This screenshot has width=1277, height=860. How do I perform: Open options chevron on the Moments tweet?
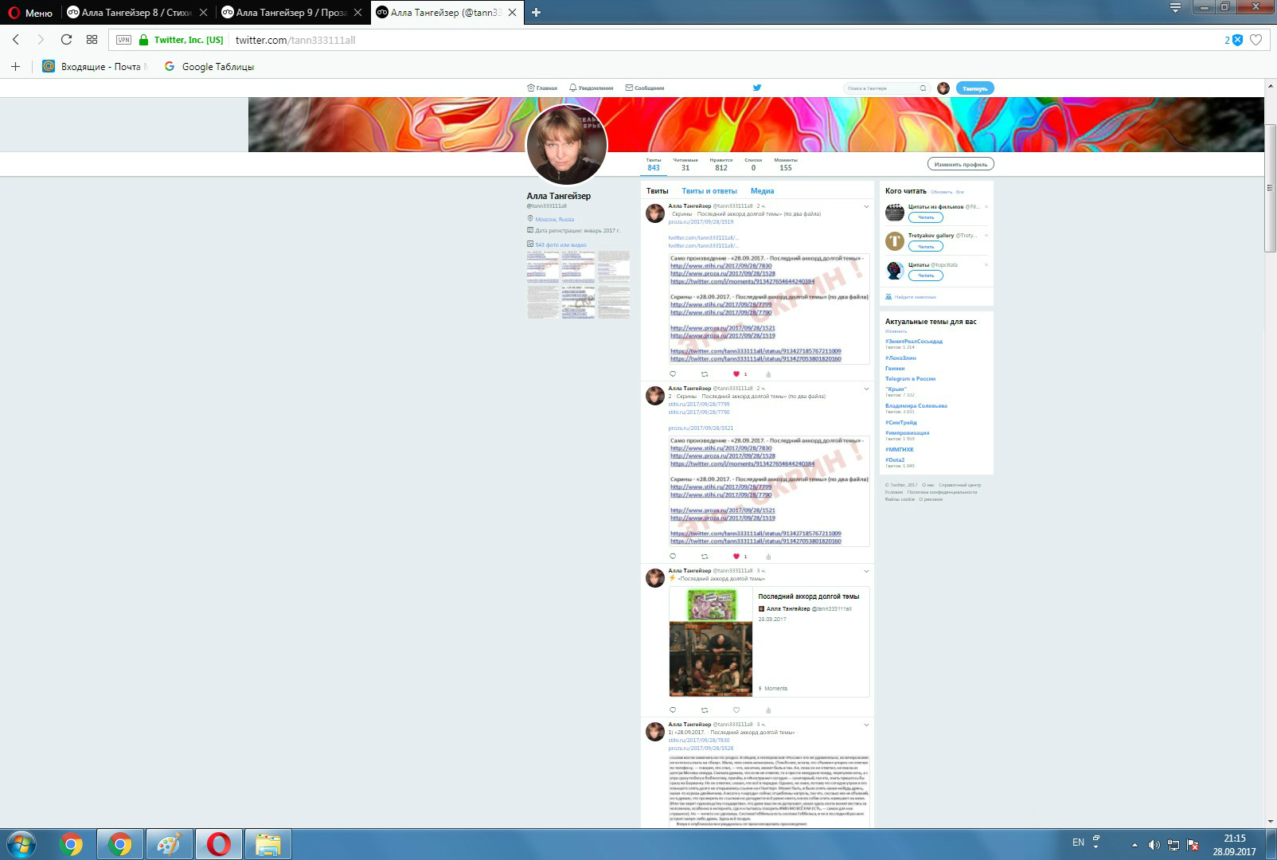pyautogui.click(x=866, y=571)
